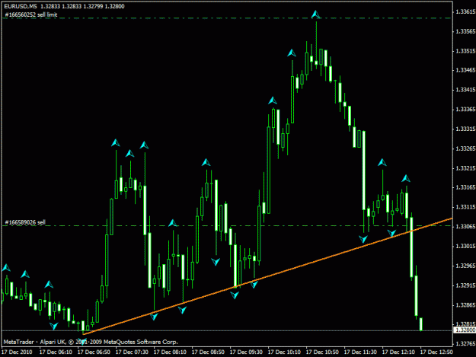Click the 1.33415 price axis label
Viewport: 476px width, 357px height.
465,90
